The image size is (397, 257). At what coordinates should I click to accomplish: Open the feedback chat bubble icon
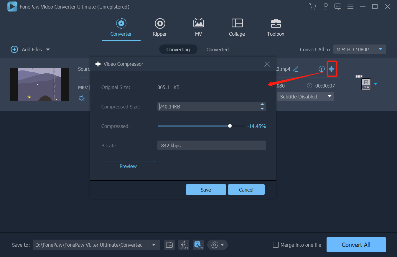pos(338,6)
